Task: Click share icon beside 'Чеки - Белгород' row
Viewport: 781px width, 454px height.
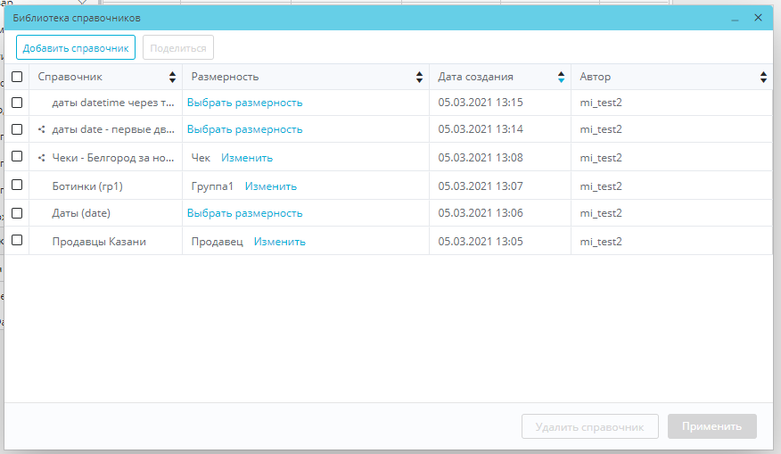Action: click(x=42, y=158)
